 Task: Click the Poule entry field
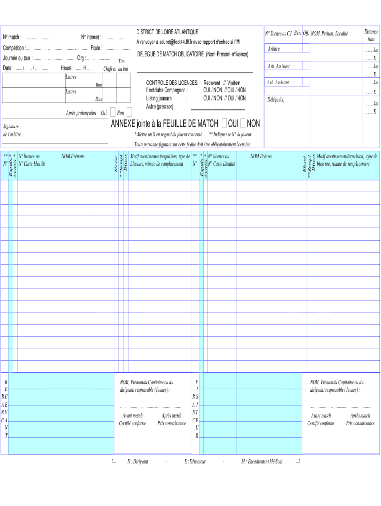117,48
